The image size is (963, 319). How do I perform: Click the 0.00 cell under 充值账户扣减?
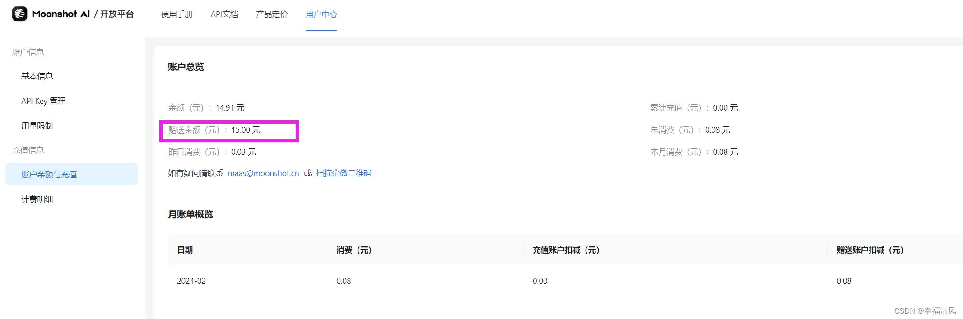(540, 281)
